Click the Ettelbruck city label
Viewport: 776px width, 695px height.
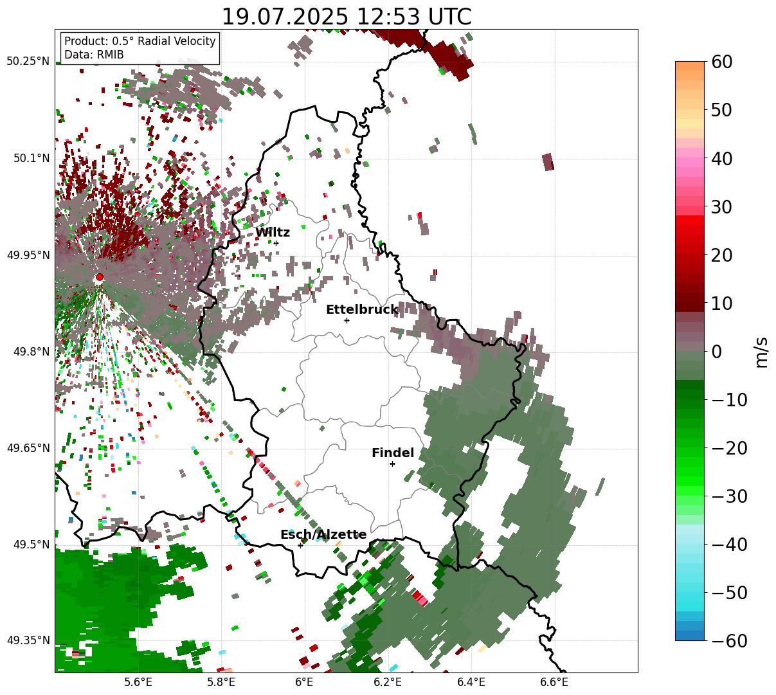click(x=362, y=310)
